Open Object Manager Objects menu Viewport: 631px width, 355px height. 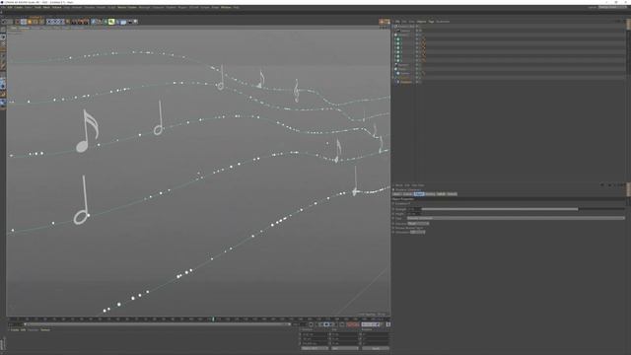click(421, 22)
